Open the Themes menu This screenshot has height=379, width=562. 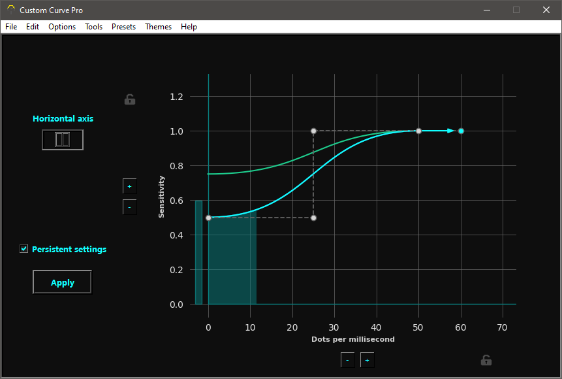point(158,27)
